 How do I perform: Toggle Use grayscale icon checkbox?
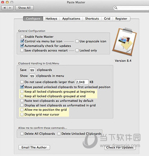coord(77,41)
